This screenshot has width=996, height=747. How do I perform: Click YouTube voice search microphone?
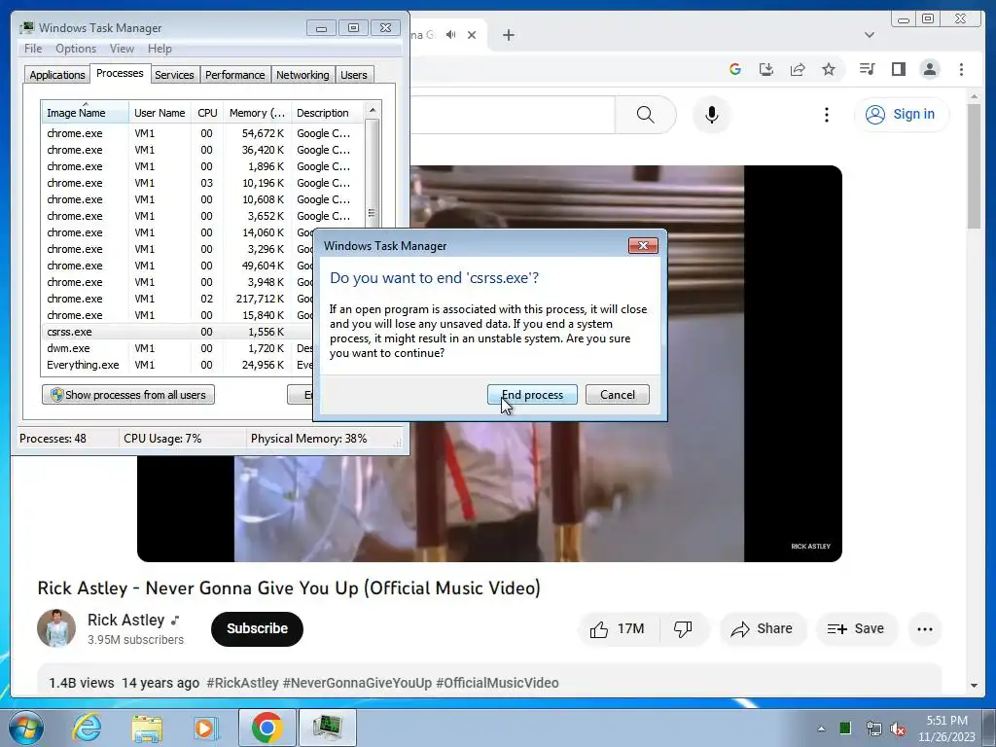pyautogui.click(x=712, y=115)
